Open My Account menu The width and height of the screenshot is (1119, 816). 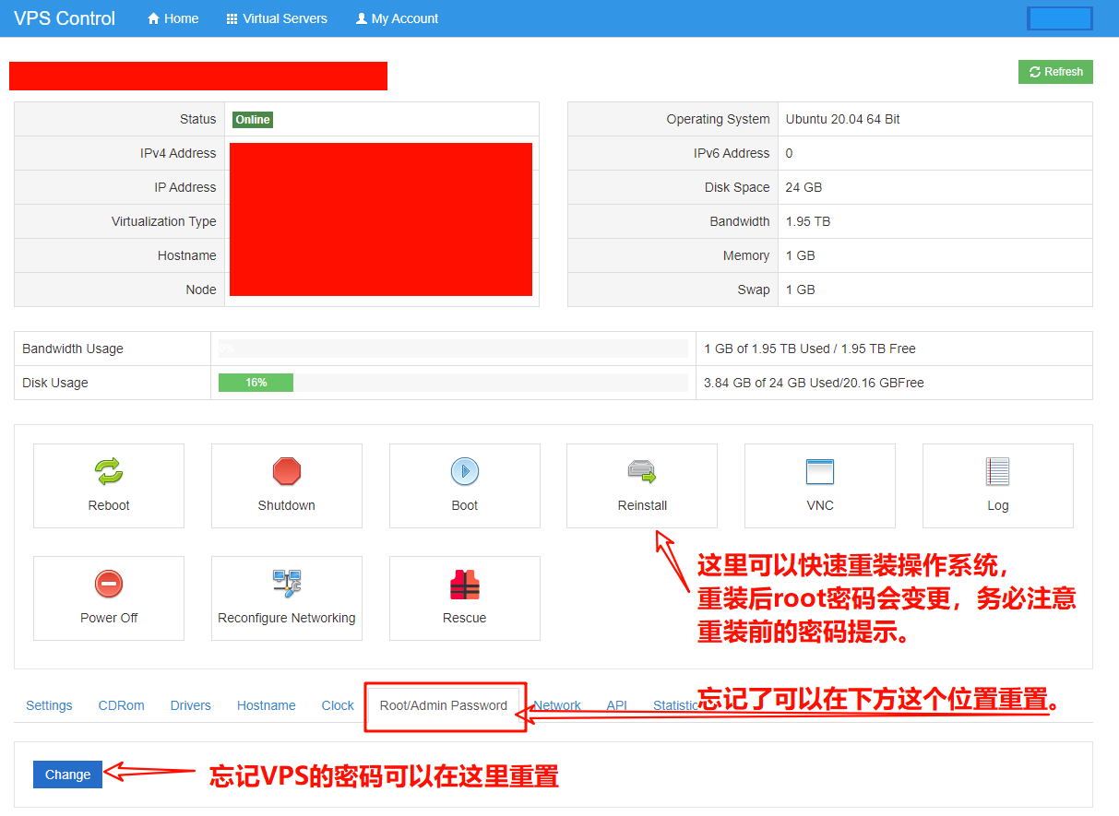point(397,18)
